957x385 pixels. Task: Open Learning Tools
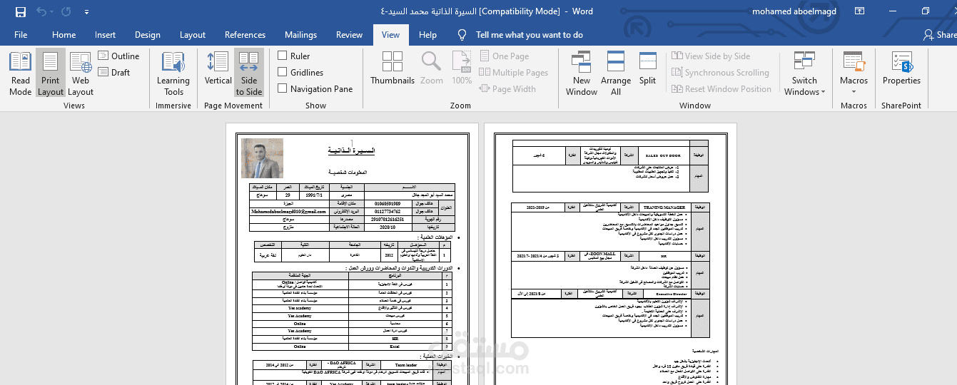pyautogui.click(x=173, y=73)
